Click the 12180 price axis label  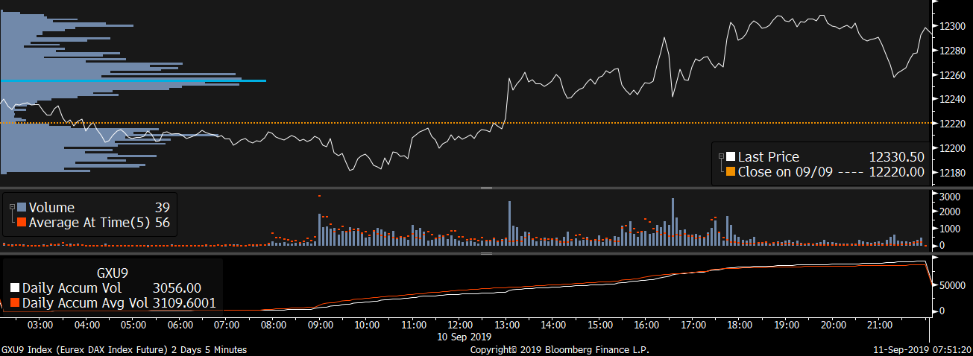tap(952, 173)
